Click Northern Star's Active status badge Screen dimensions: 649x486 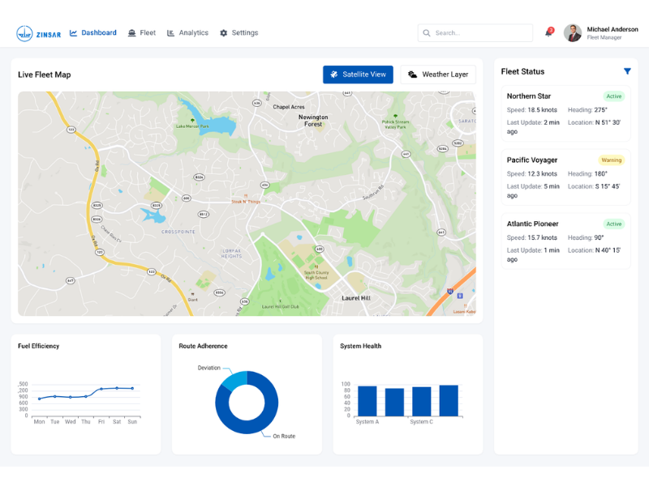[614, 96]
